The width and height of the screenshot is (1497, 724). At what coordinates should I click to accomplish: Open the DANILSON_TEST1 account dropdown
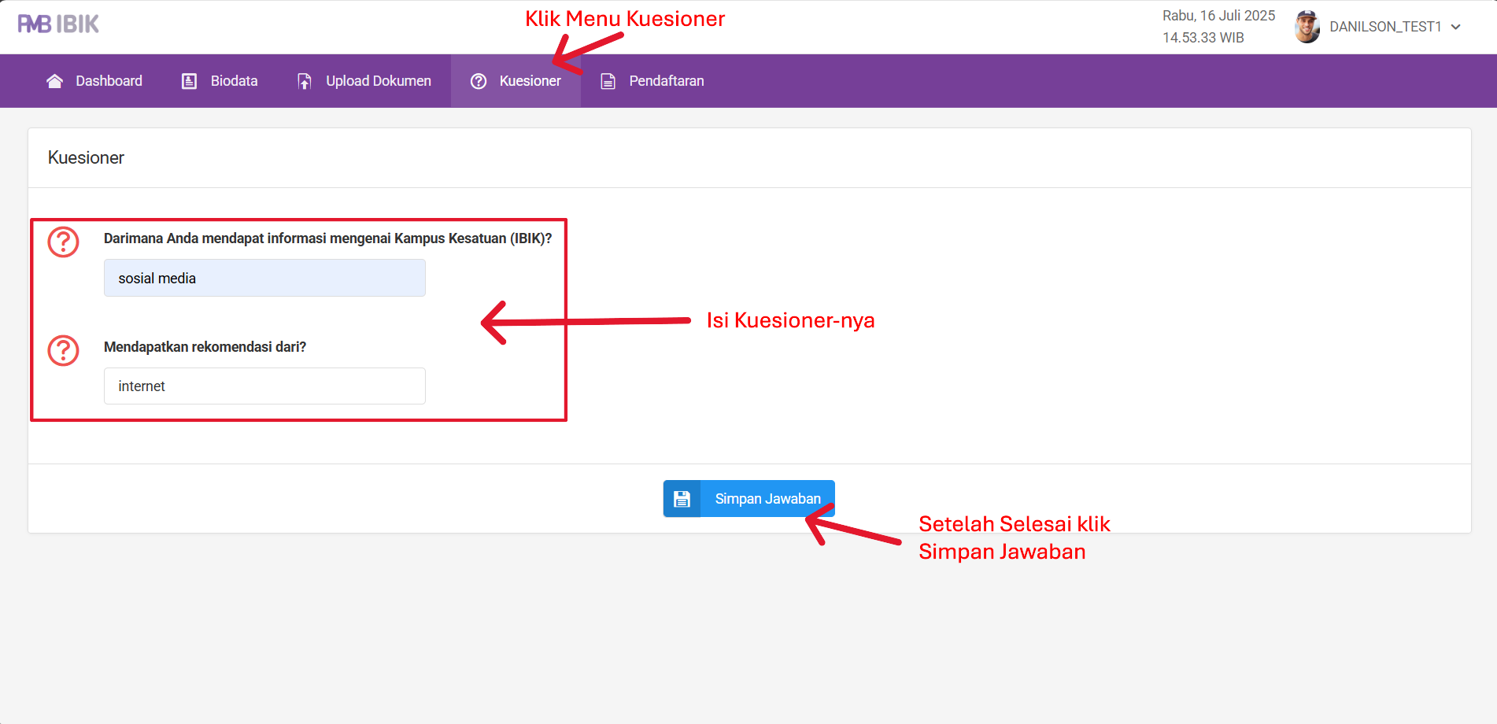[x=1384, y=27]
